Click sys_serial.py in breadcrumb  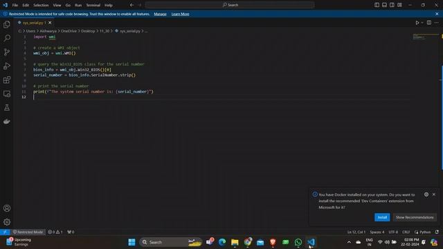130,31
